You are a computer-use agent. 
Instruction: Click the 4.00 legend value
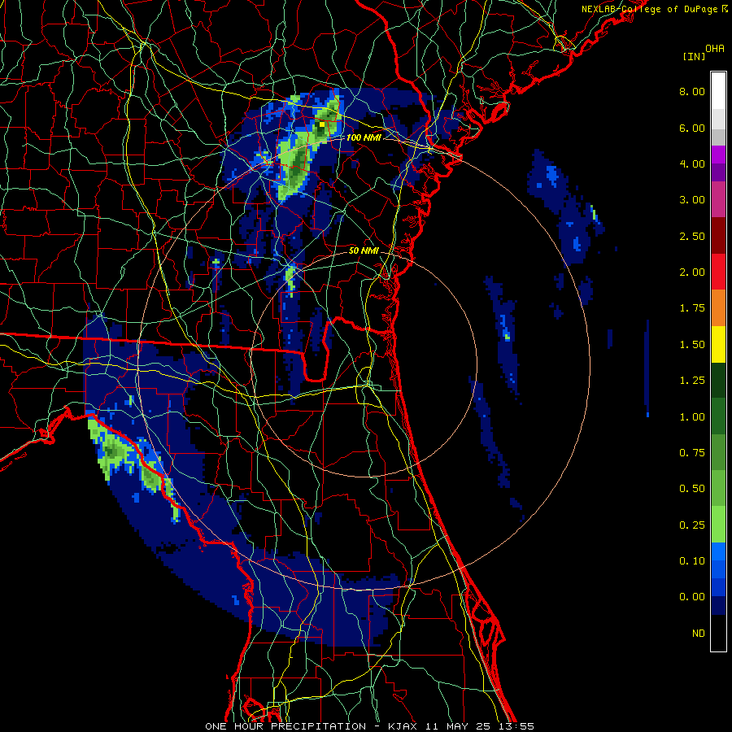(692, 163)
